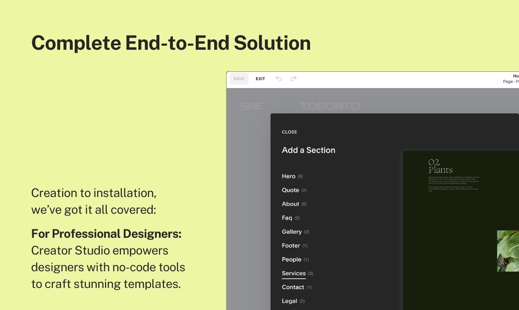Screen dimensions: 519x310
Task: Choose the People section category
Action: pos(295,259)
